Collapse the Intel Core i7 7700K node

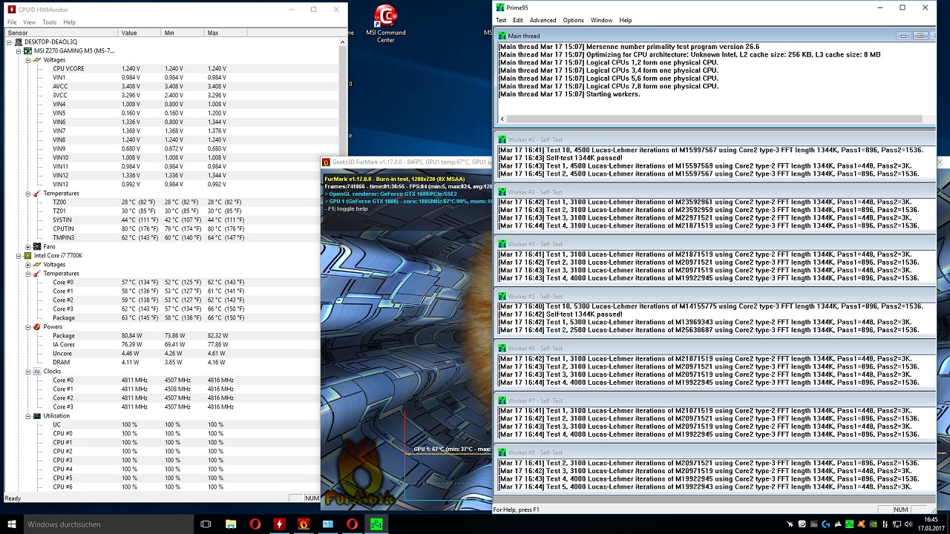pos(19,255)
